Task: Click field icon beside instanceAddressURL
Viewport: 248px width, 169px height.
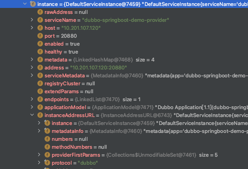Action: point(40,115)
